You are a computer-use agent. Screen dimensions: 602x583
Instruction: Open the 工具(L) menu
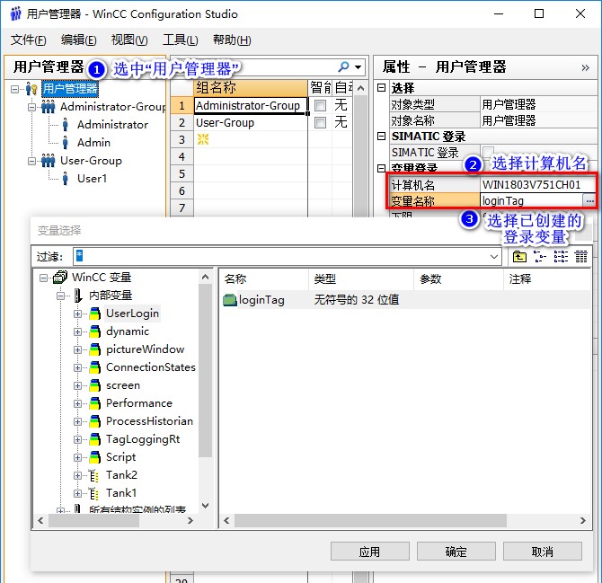coord(180,40)
